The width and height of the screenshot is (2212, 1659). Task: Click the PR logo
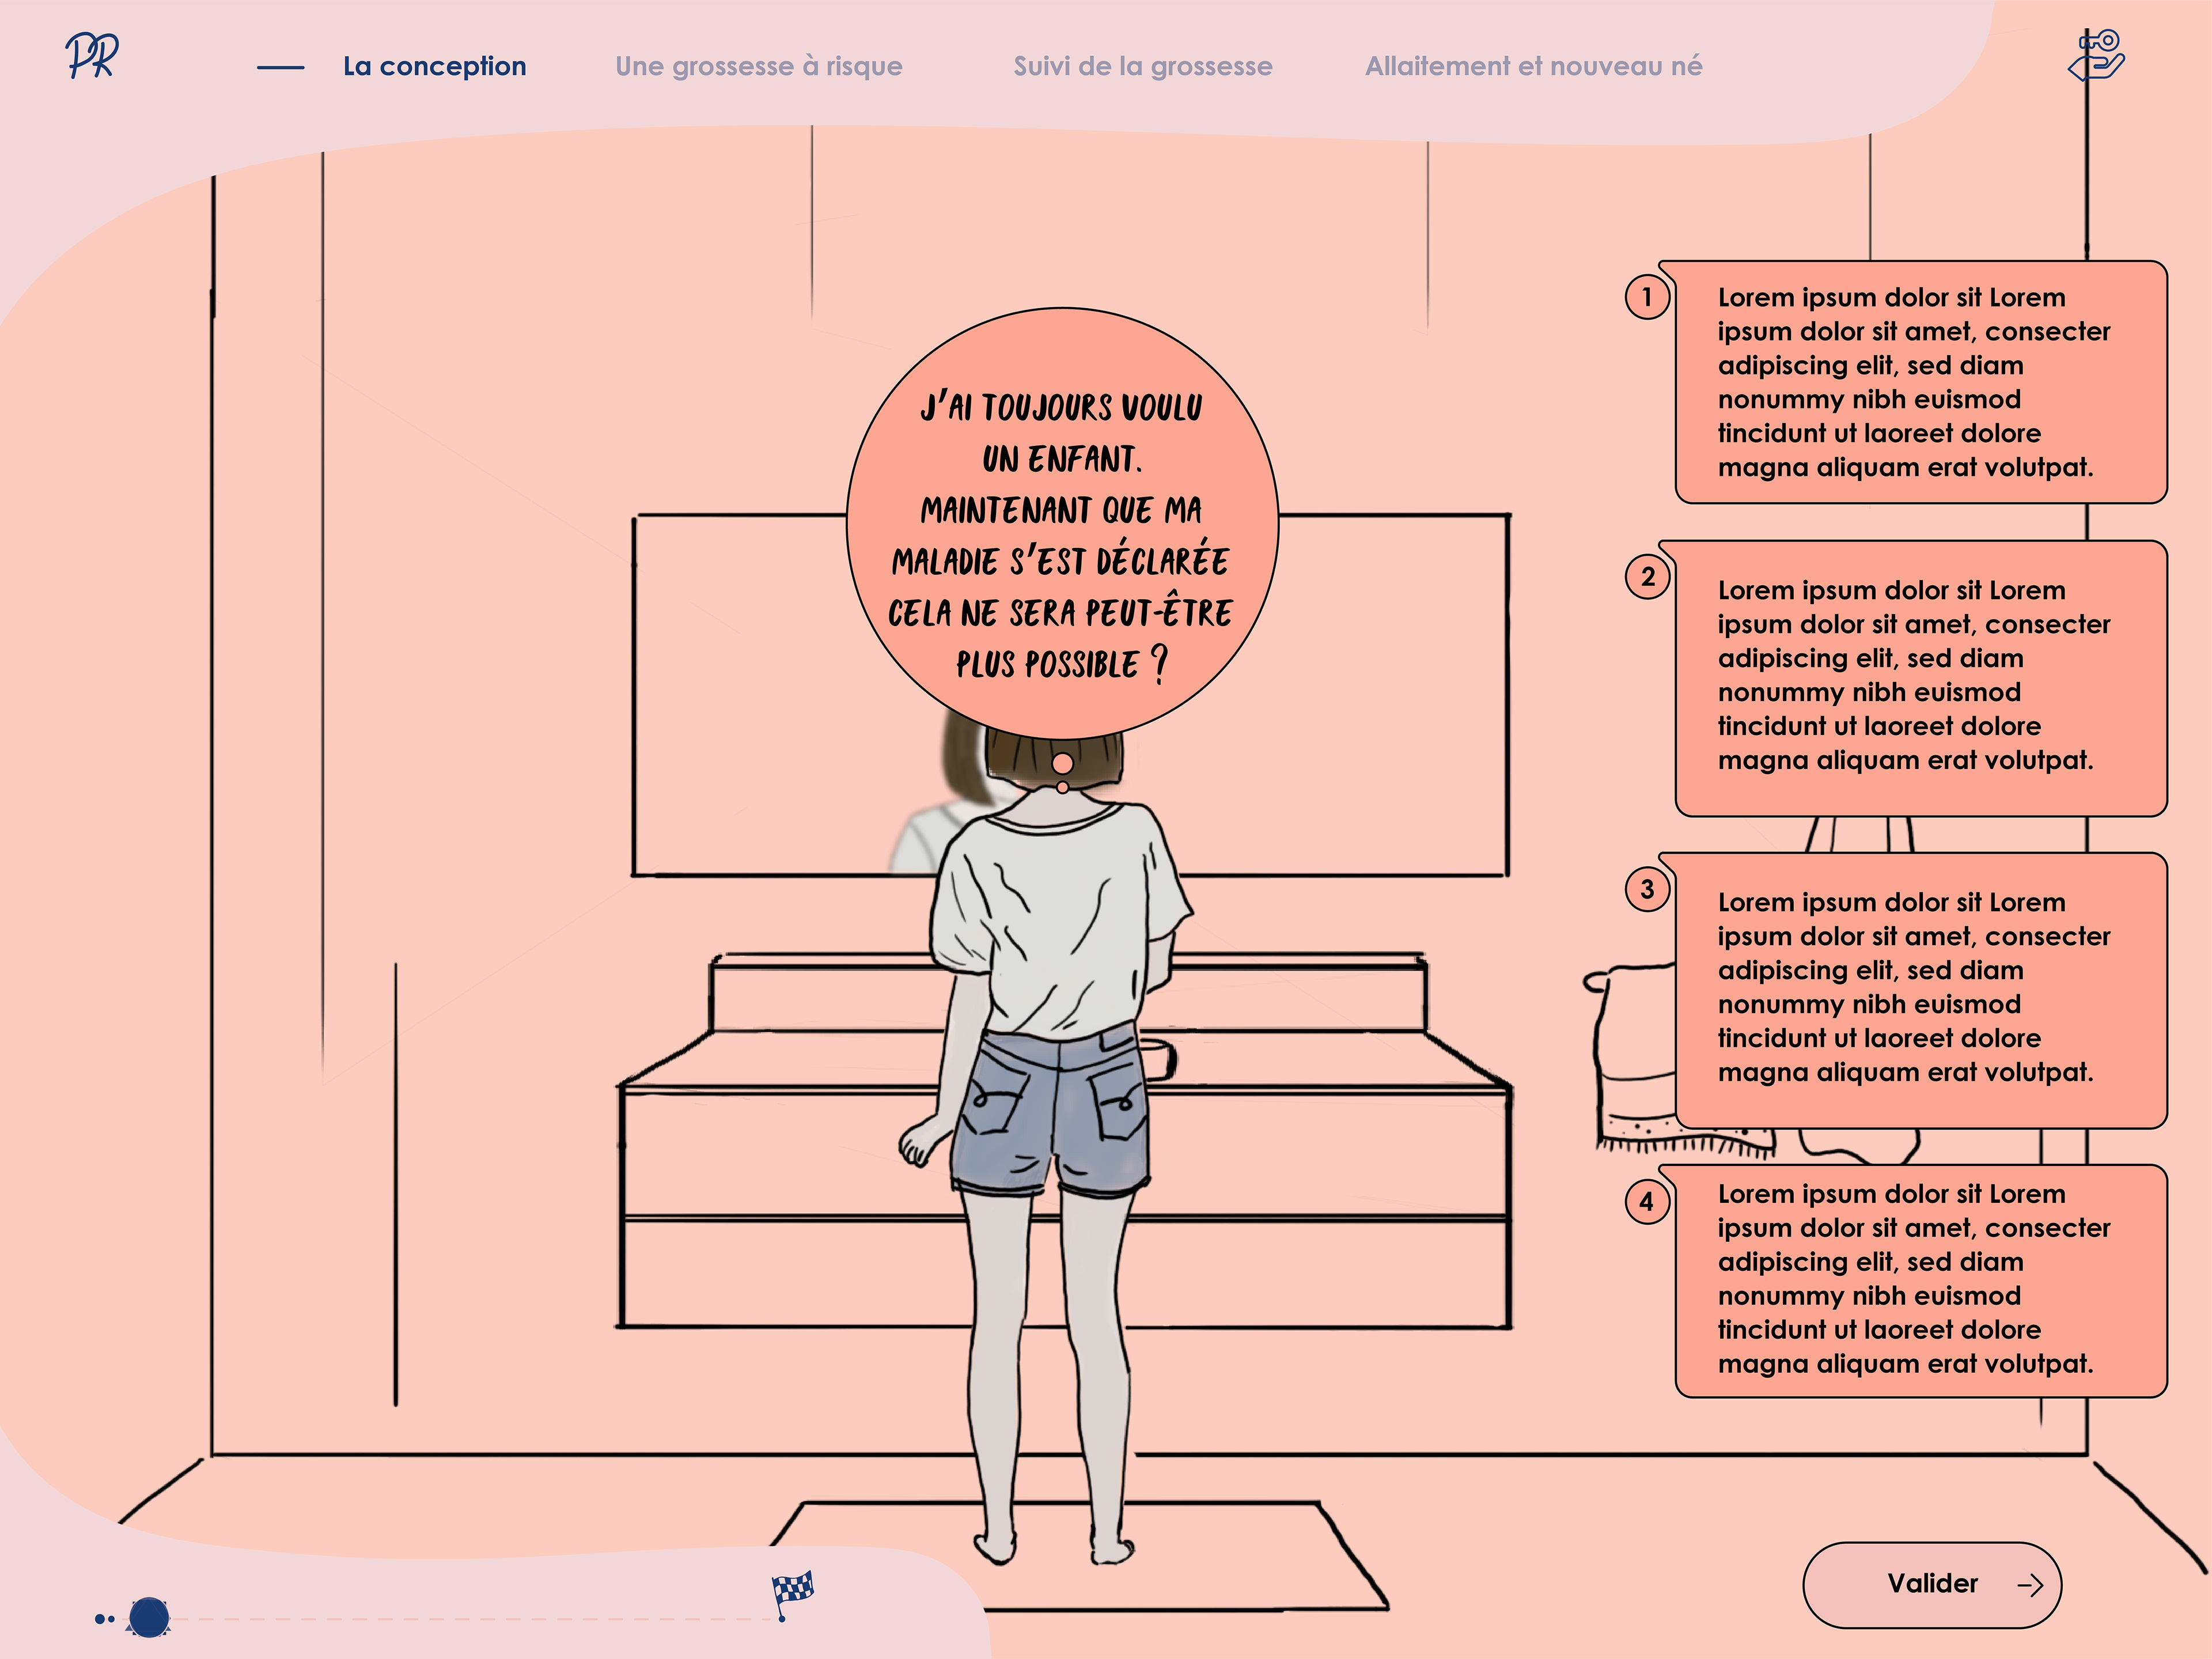coord(93,56)
